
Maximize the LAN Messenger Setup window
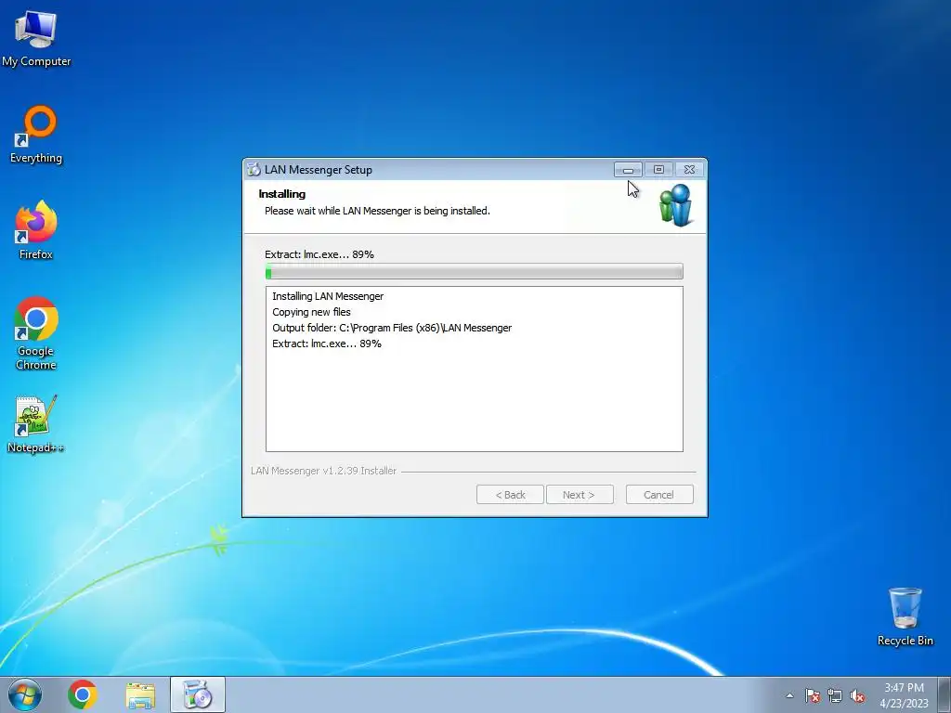click(658, 170)
